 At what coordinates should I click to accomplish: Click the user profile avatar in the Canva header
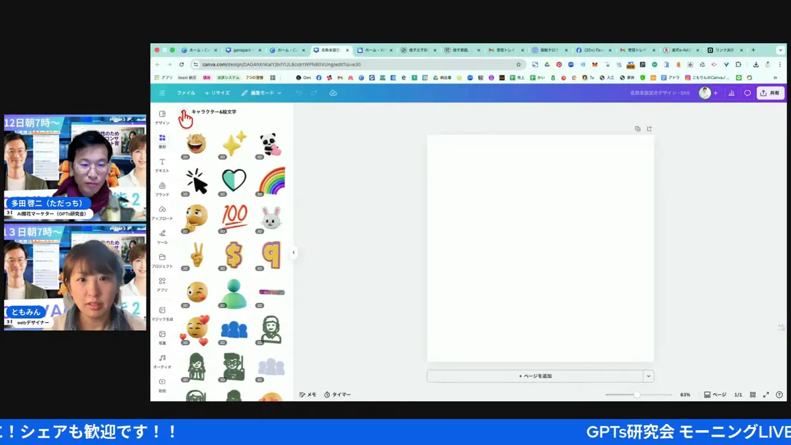coord(704,93)
